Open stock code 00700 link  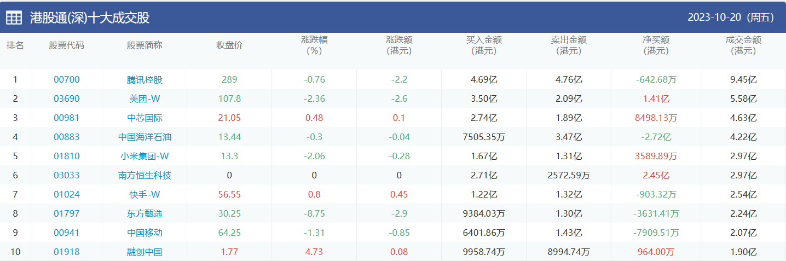[66, 79]
